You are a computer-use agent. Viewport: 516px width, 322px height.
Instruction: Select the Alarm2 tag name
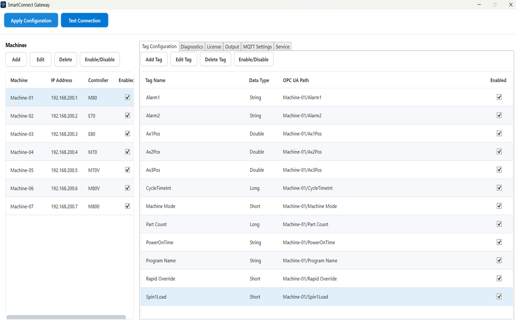pos(153,116)
